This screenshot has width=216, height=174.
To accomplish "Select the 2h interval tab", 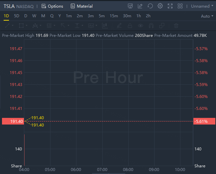I will pos(148,16).
